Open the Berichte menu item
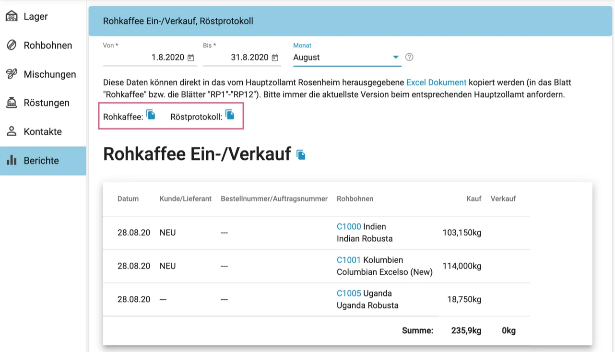Image resolution: width=615 pixels, height=352 pixels. (x=41, y=161)
